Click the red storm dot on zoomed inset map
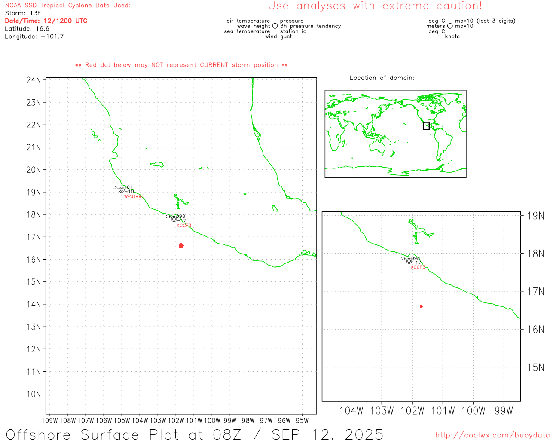The height and width of the screenshot is (440, 550). (422, 306)
